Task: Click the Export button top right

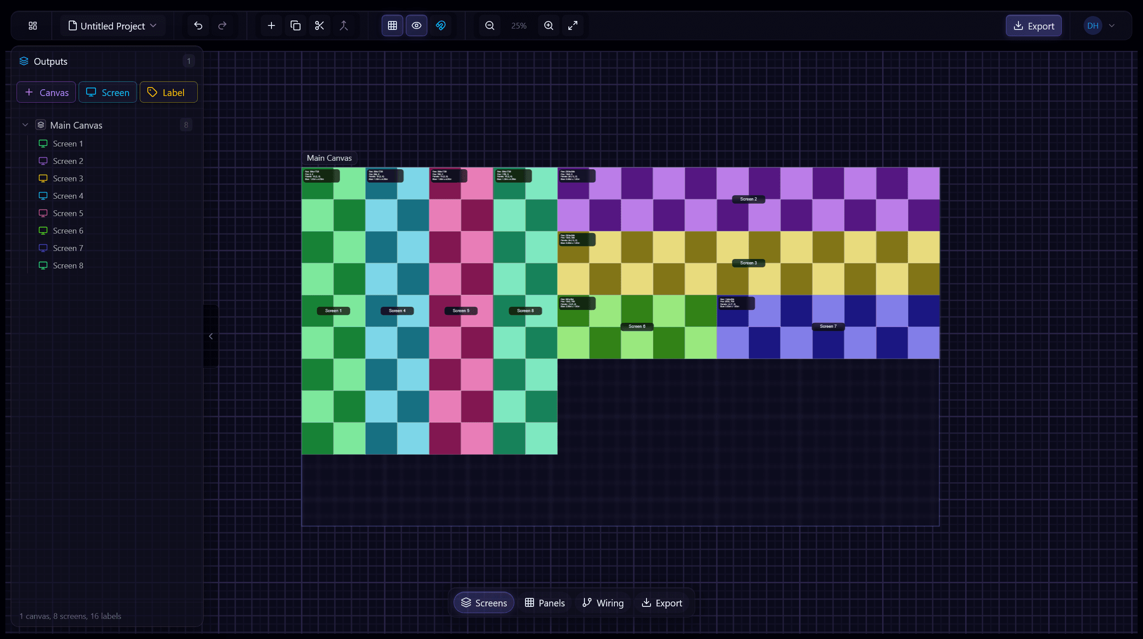Action: coord(1033,25)
